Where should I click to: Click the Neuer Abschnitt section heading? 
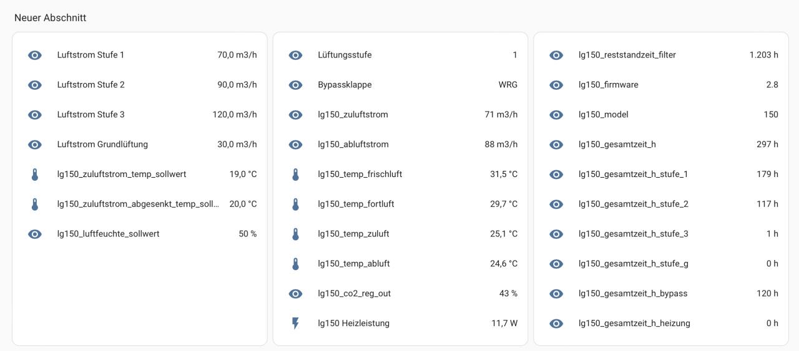pos(51,18)
